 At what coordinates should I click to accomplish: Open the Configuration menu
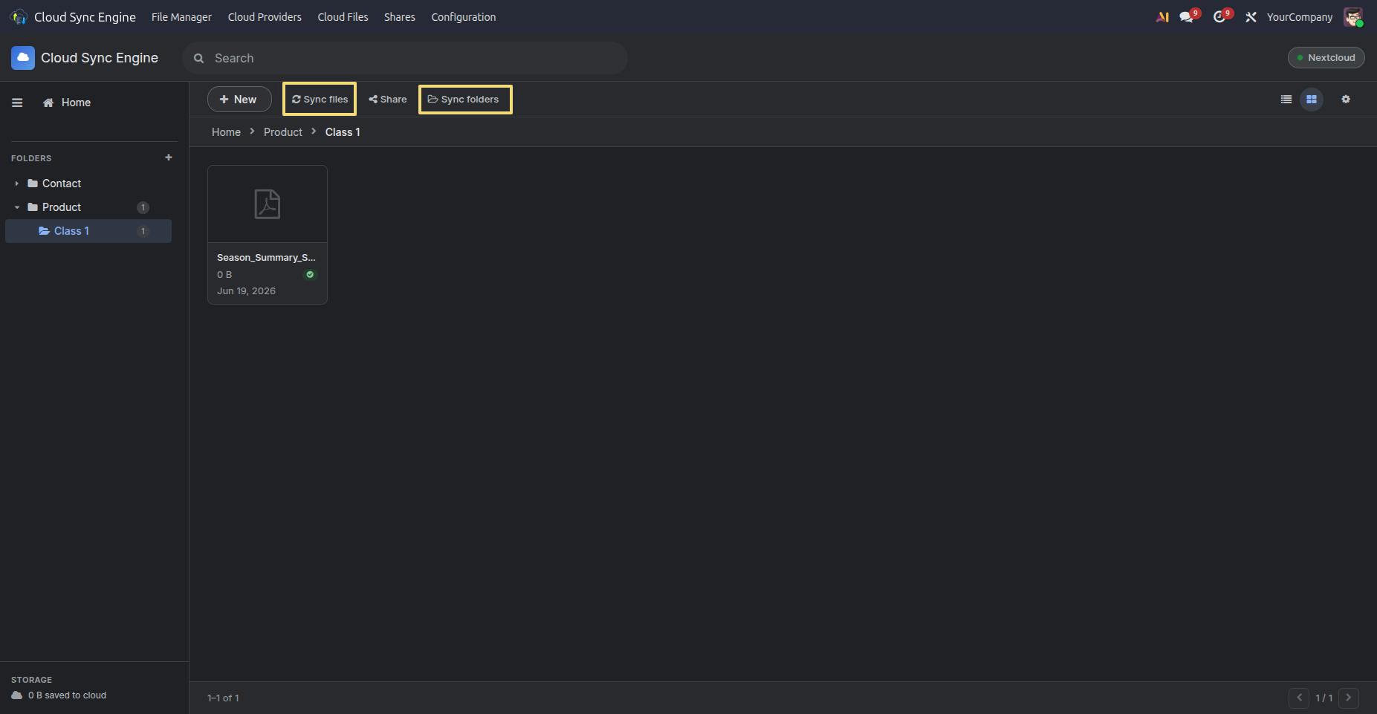coord(464,17)
